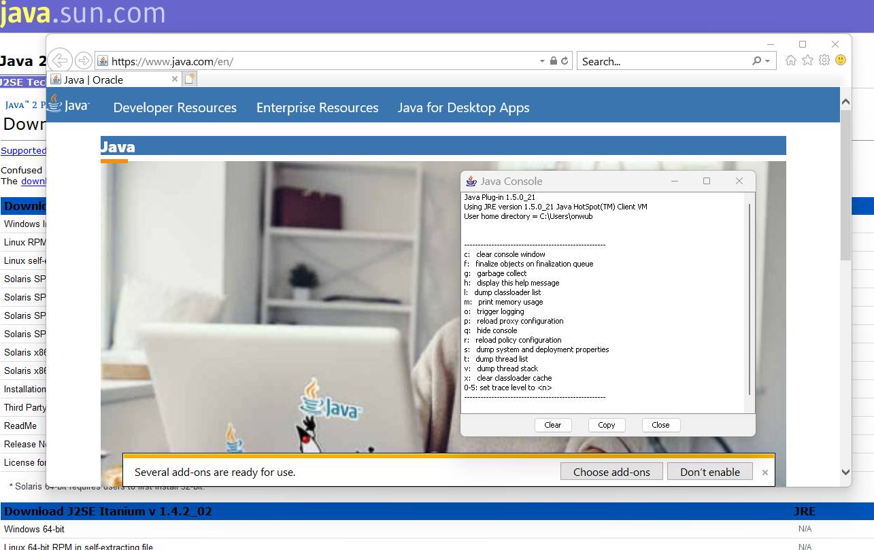
Task: Click 'Java Plug-in 1.5.0_21' console line
Action: coord(499,197)
